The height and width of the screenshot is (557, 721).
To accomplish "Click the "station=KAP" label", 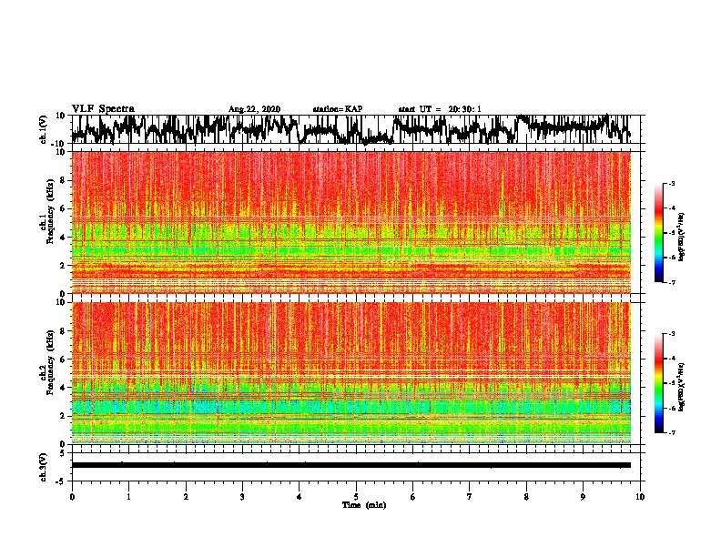I will click(338, 109).
